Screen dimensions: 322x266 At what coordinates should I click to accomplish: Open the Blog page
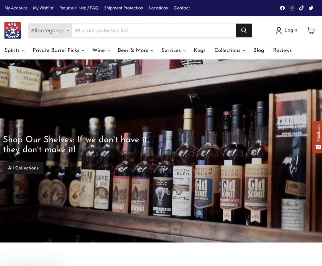[258, 50]
